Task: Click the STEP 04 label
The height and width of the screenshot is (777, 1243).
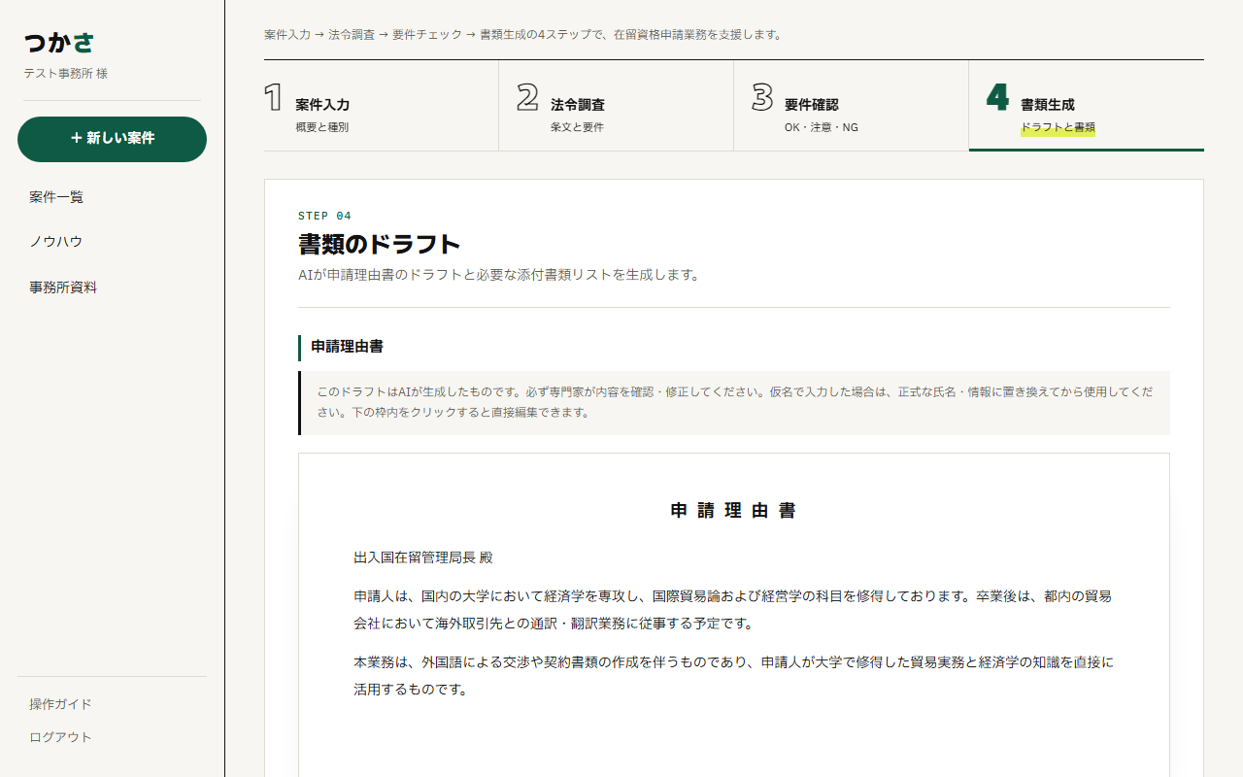Action: [324, 216]
